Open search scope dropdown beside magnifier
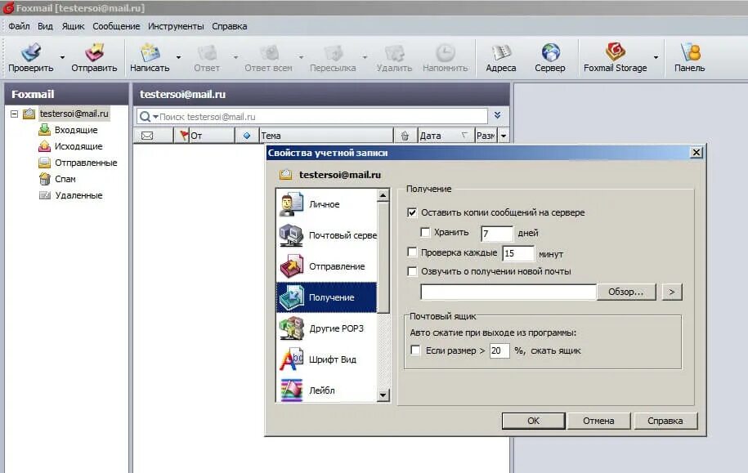Image resolution: width=748 pixels, height=473 pixels. tap(155, 117)
